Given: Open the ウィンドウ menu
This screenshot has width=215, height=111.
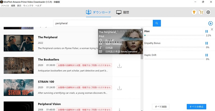Looking at the screenshot, I should (28, 6).
